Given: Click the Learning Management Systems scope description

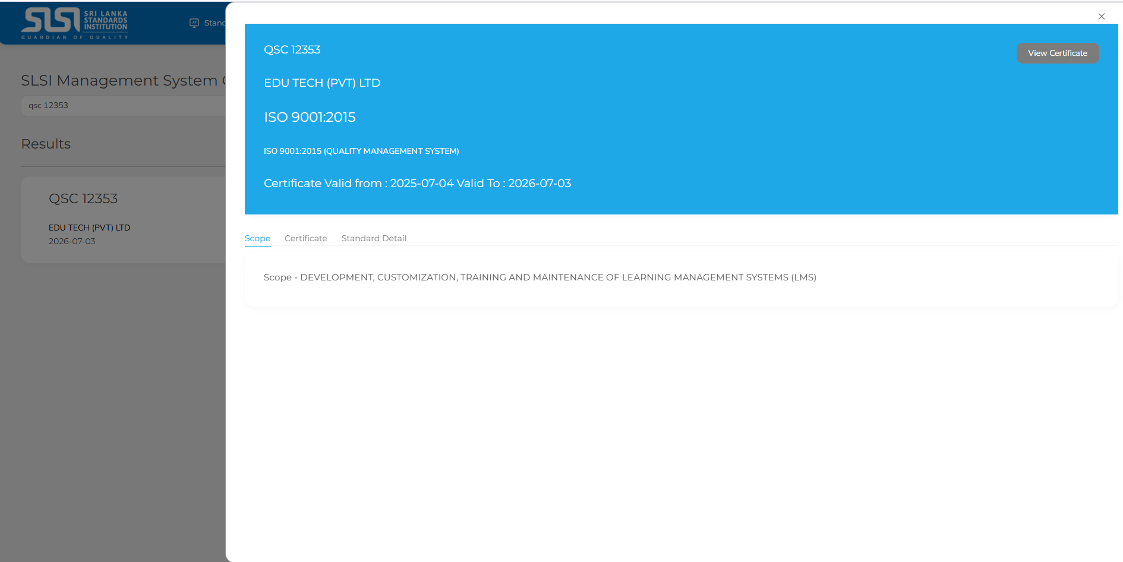Looking at the screenshot, I should (540, 277).
